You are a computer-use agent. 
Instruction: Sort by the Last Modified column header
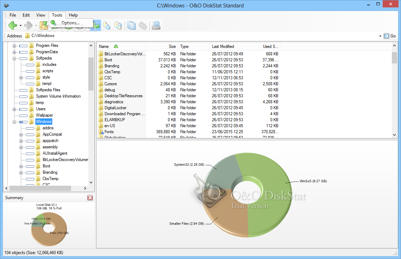[x=234, y=47]
